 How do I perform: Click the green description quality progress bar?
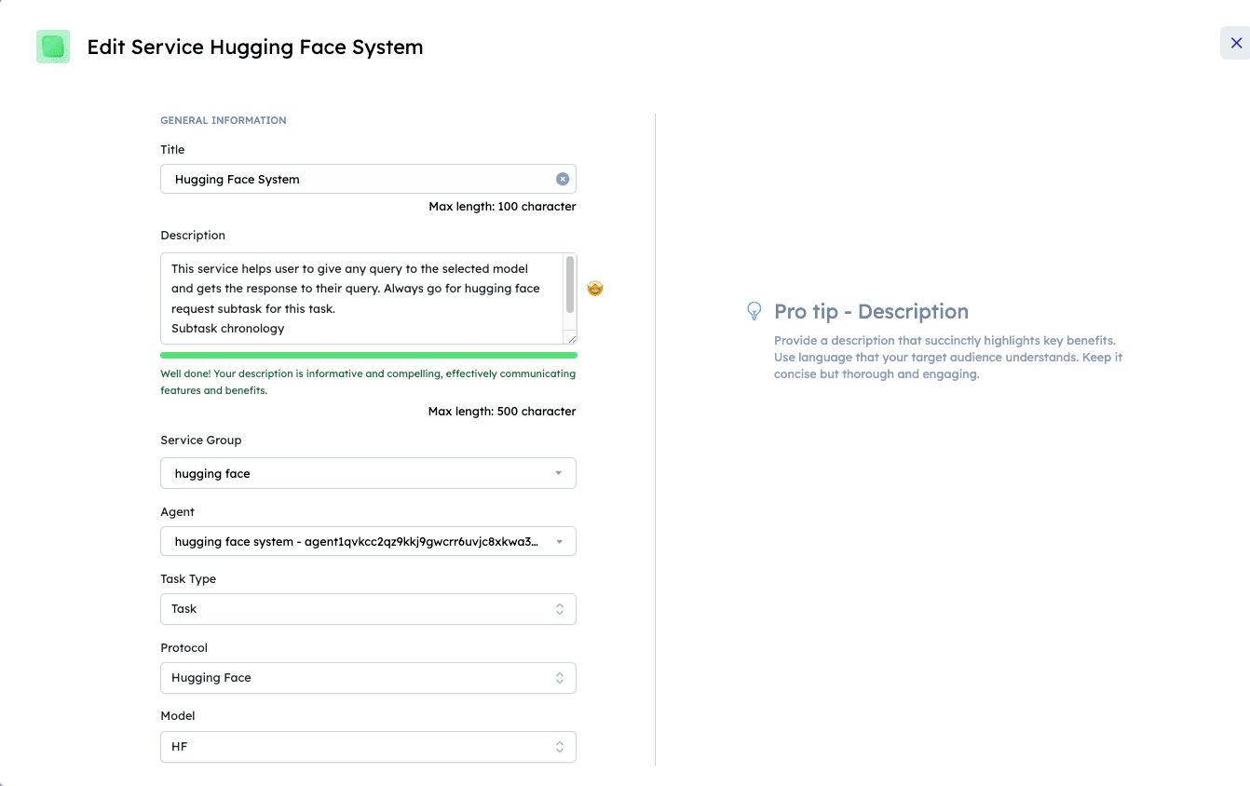tap(369, 355)
